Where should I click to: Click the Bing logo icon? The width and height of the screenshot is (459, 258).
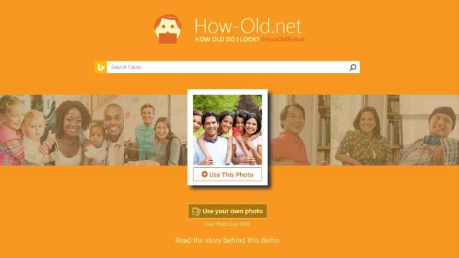tap(101, 67)
